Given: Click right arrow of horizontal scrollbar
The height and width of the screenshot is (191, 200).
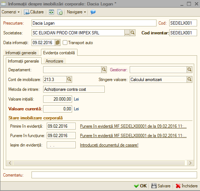Looking at the screenshot, I should point(190,163).
